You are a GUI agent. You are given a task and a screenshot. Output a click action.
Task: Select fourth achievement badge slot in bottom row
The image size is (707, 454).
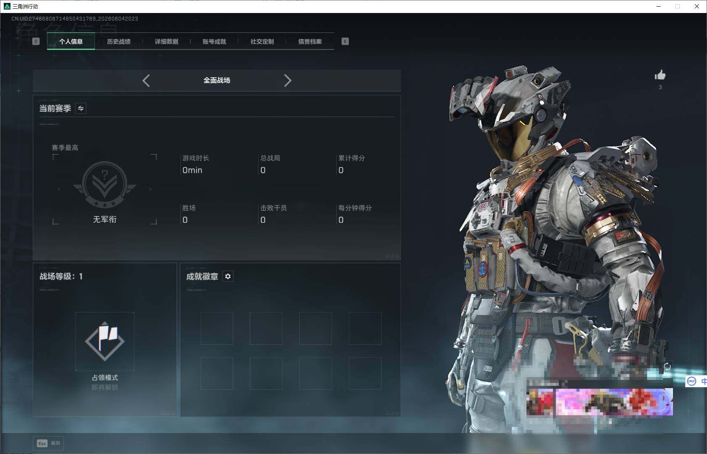point(365,373)
